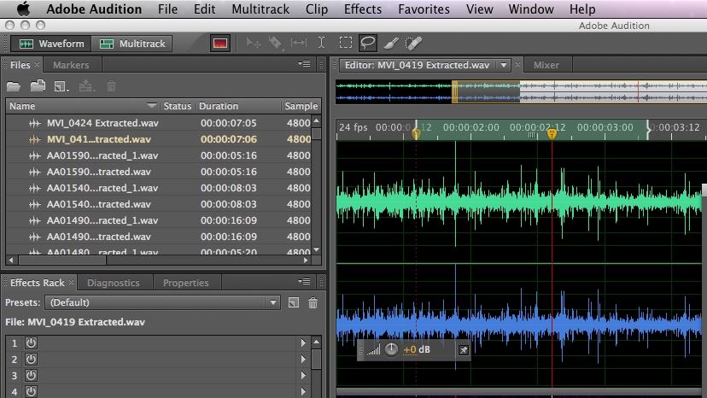Screen dimensions: 707x398
Task: Click the Import File icon
Action: coord(38,86)
